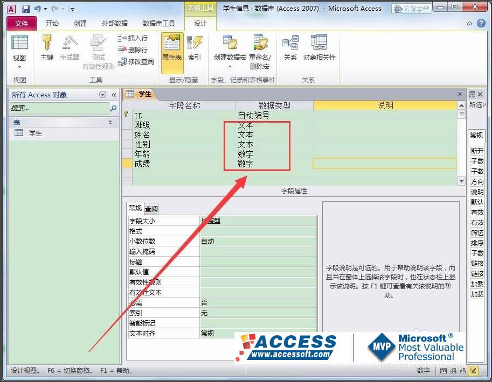Screen dimensions: 492x382
Task: Click 重命名/删除宏 icon
Action: tap(260, 52)
